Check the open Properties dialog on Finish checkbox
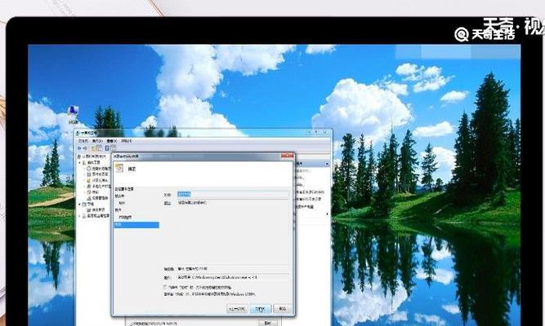The image size is (545, 326). (165, 287)
